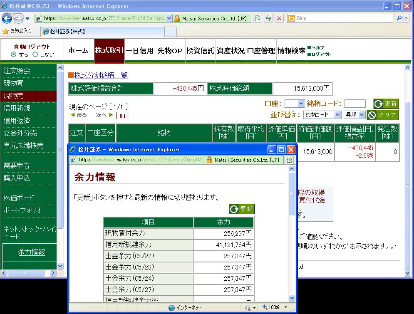
Task: Click the 銘柄コード text input field
Action: (355, 104)
